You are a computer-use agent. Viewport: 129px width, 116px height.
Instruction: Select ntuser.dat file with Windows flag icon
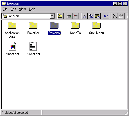(12, 49)
